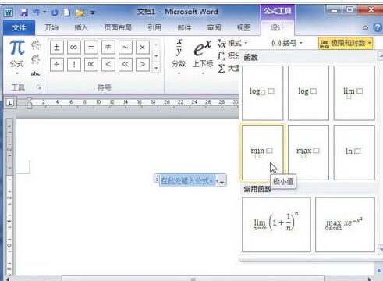Viewport: 383px width, 281px height.
Task: Click the 在此处键入公式 equation placeholder
Action: (x=186, y=180)
